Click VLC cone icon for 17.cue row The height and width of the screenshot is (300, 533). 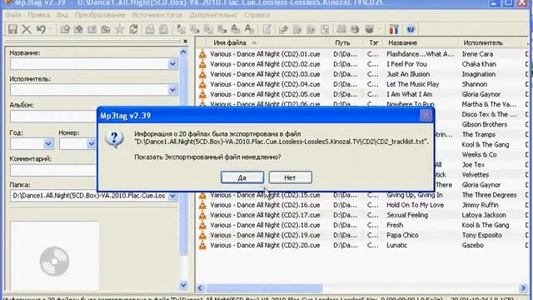pos(202,215)
